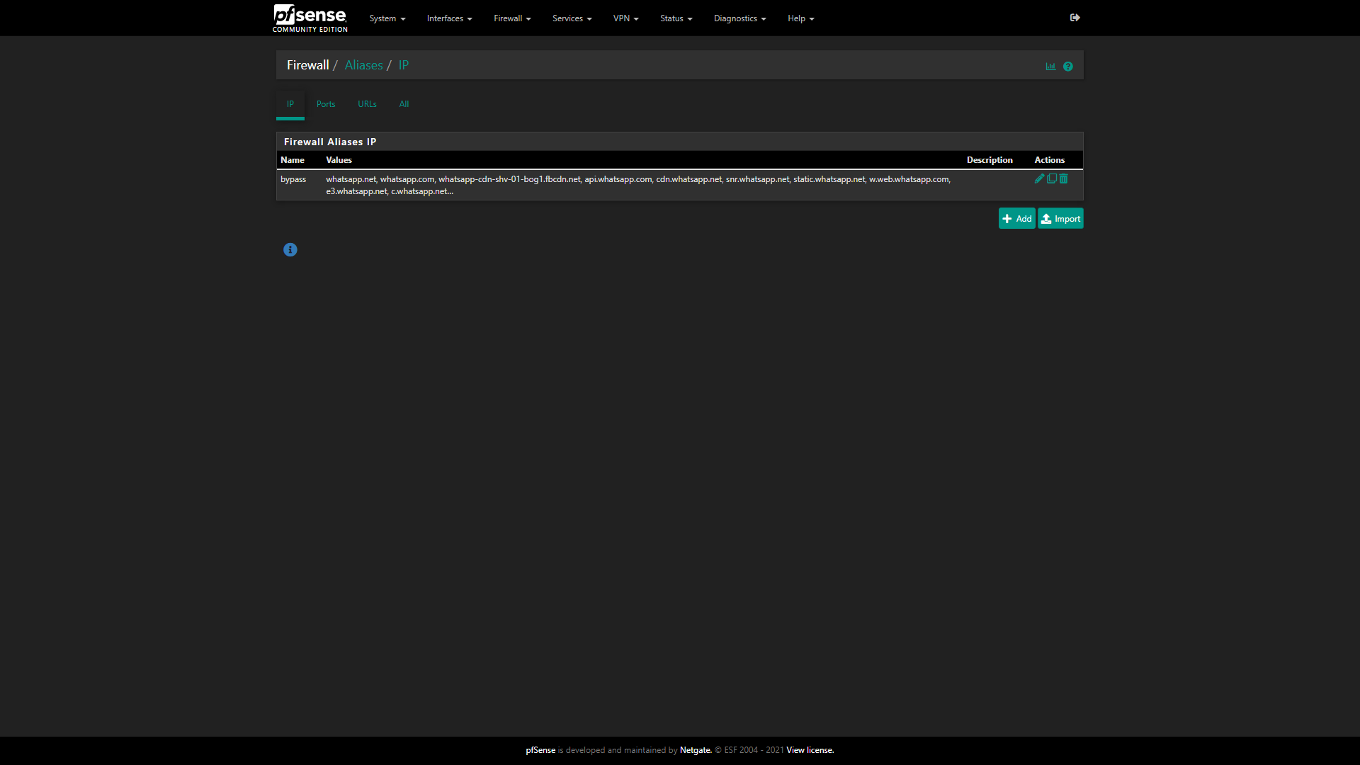The width and height of the screenshot is (1360, 765).
Task: Click the Name column header
Action: click(x=293, y=160)
